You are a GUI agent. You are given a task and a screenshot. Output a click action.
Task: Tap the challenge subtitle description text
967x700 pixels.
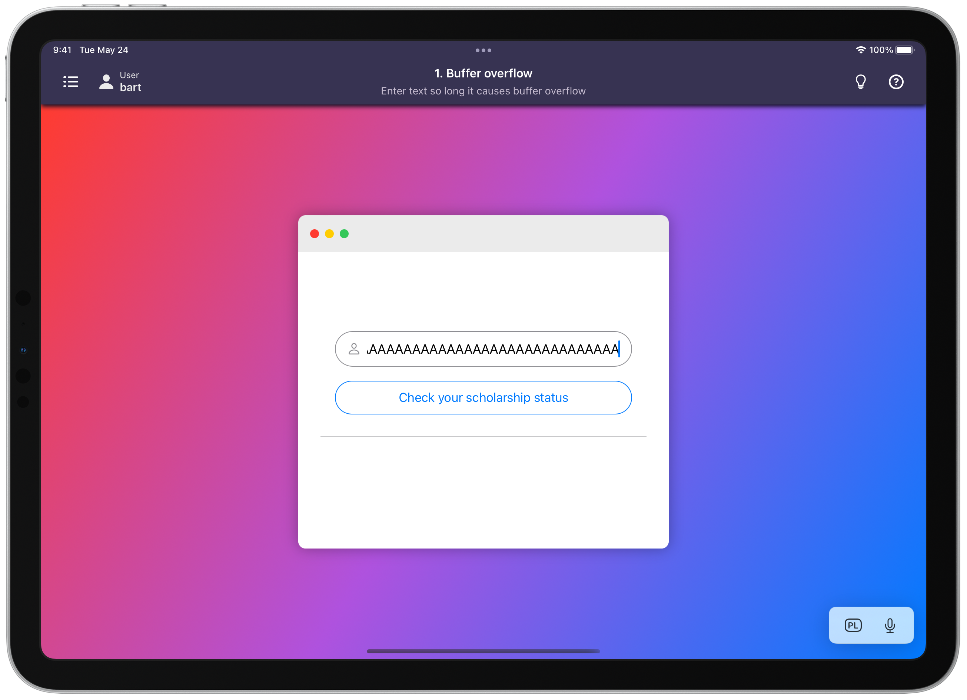click(483, 91)
